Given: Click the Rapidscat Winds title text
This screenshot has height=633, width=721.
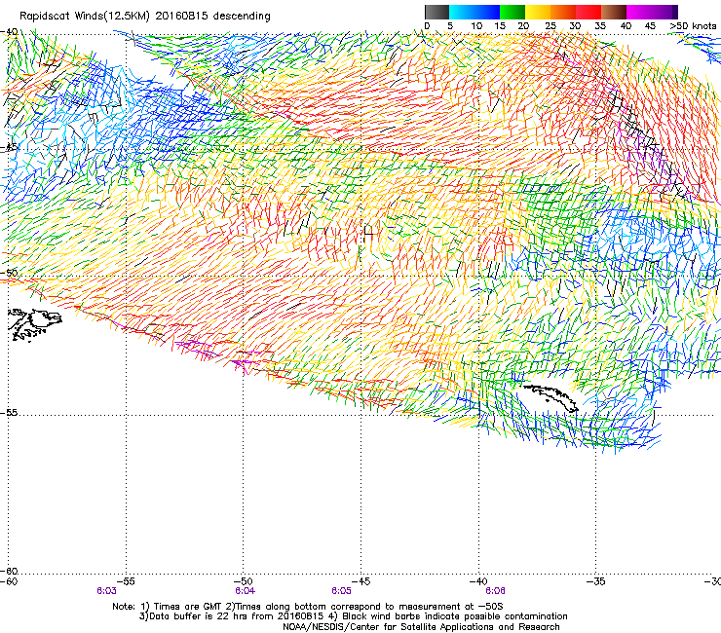Looking at the screenshot, I should [x=145, y=16].
